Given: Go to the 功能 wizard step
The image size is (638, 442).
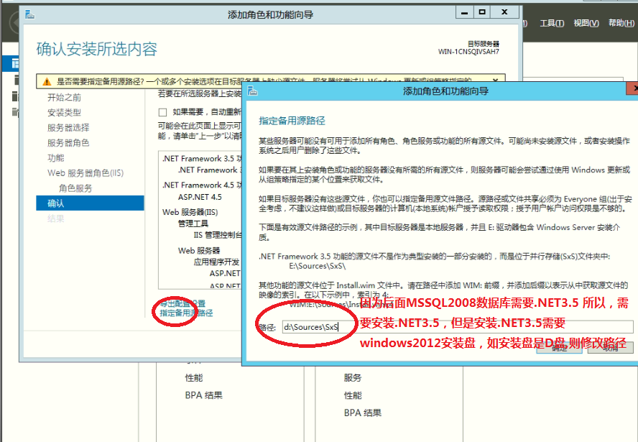Looking at the screenshot, I should [56, 158].
